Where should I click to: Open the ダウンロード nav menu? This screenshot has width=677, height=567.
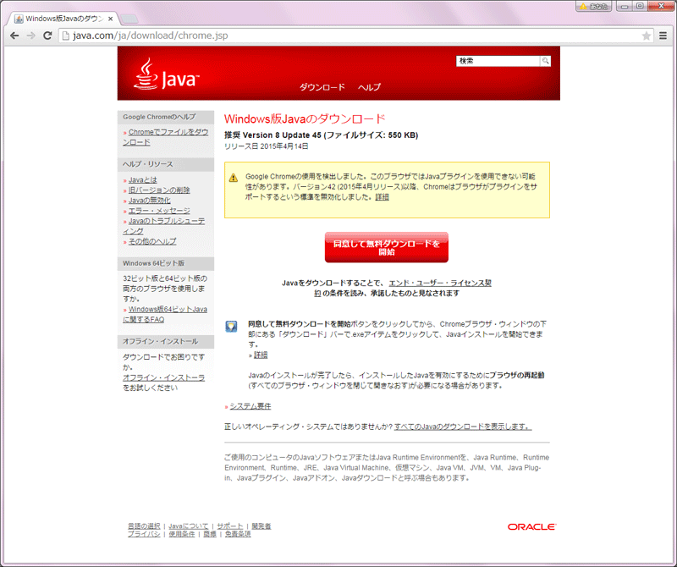point(322,87)
